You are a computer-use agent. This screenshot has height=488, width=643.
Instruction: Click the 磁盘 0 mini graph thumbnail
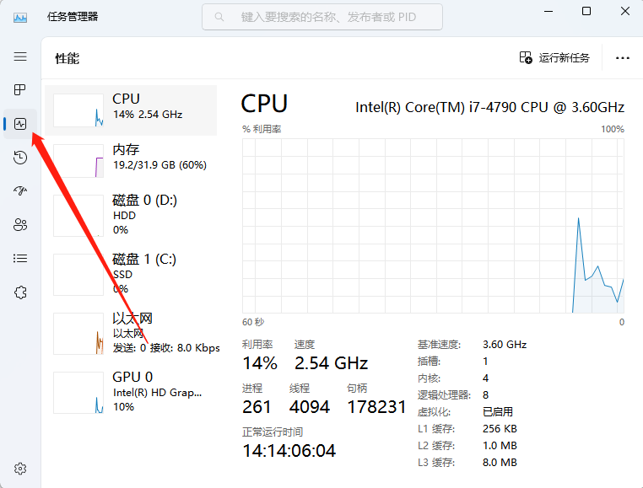point(78,216)
